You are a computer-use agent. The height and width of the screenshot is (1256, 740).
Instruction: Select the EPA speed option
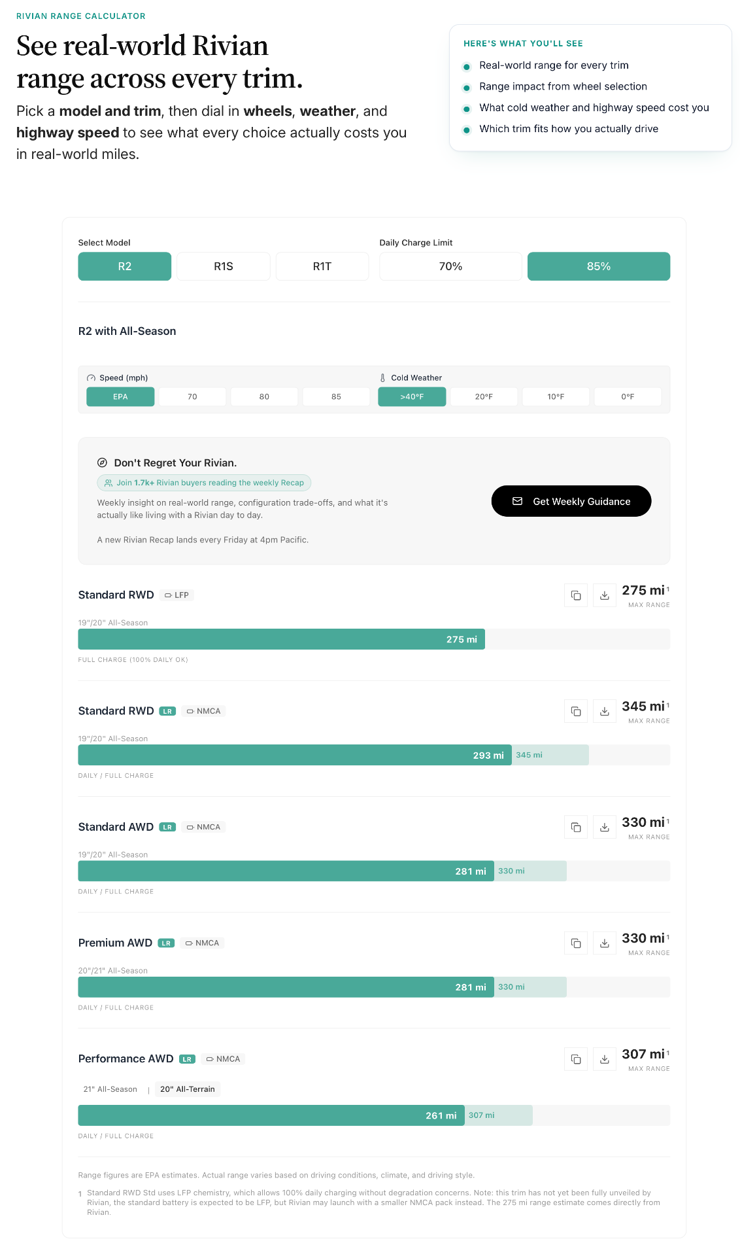[120, 396]
